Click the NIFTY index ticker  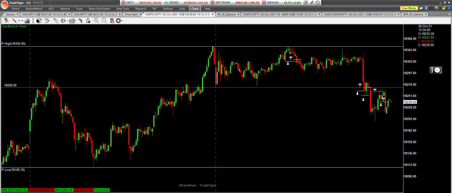[142, 3]
